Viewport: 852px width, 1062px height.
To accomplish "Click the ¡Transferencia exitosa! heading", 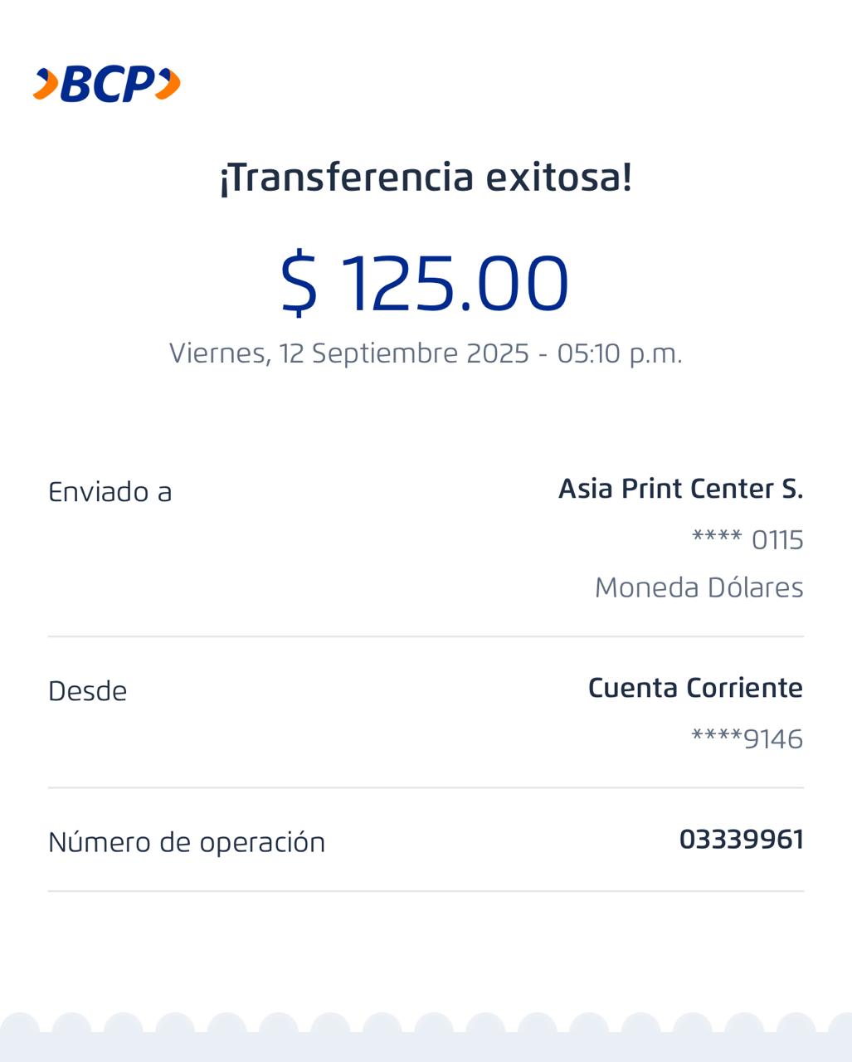I will (426, 178).
